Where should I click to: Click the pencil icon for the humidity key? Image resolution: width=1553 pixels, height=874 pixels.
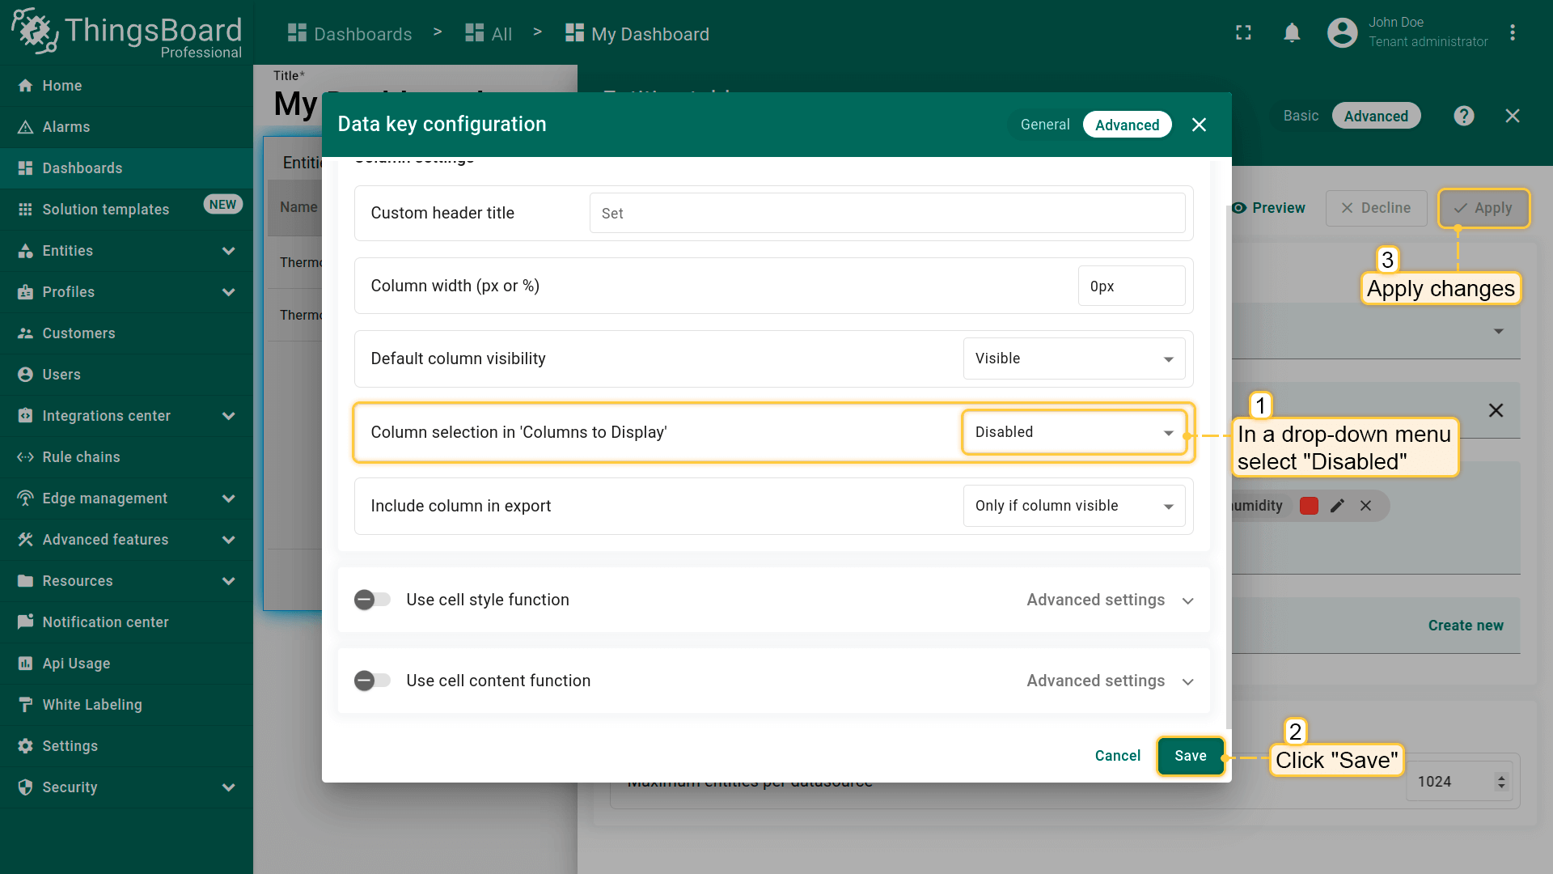(x=1337, y=506)
